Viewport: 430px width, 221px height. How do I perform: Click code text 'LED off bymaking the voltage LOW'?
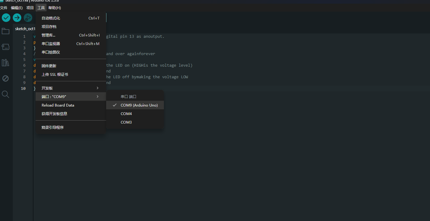151,77
